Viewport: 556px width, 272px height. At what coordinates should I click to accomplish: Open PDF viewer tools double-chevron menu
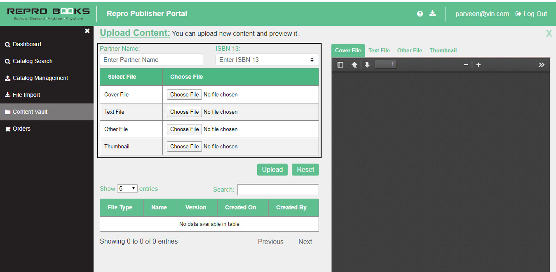[541, 65]
